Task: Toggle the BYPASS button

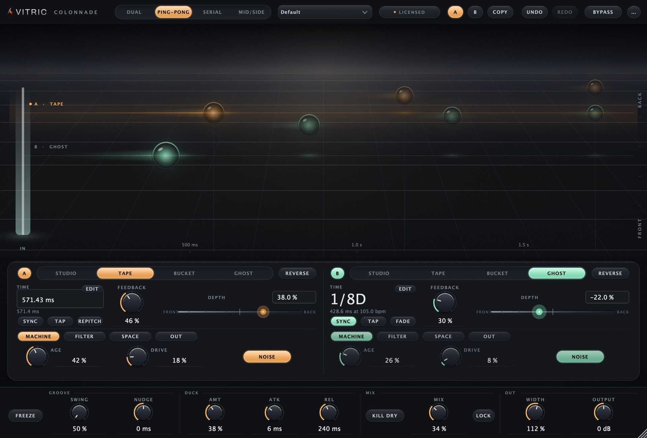Action: coord(603,12)
